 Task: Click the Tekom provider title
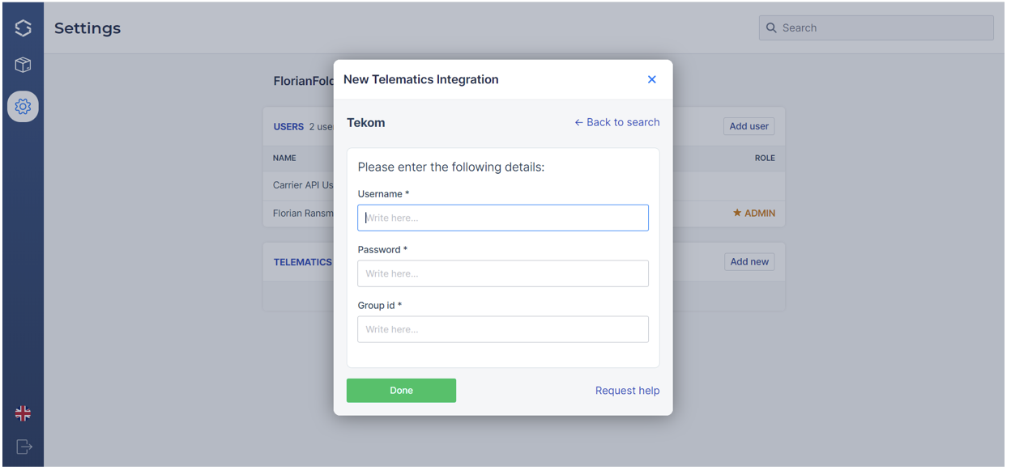pos(366,123)
